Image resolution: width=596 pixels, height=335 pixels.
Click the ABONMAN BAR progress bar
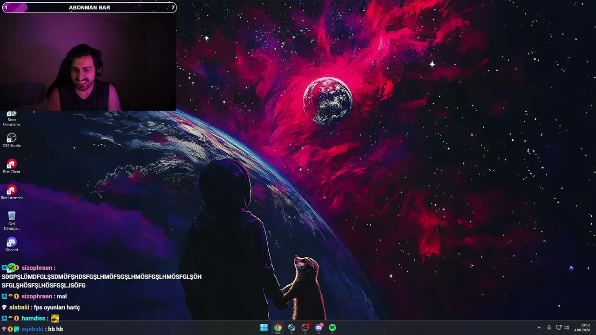pyautogui.click(x=89, y=7)
